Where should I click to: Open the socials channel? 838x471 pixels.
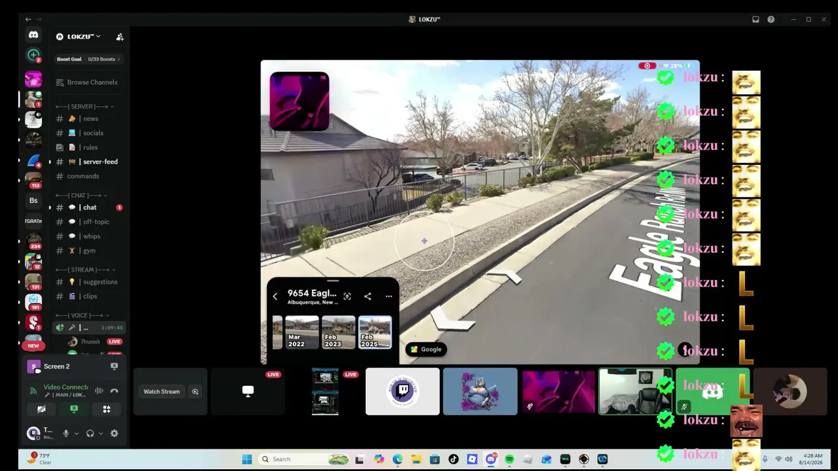tap(88, 133)
